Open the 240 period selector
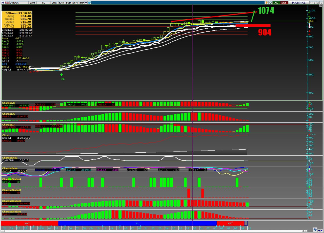 [32, 3]
